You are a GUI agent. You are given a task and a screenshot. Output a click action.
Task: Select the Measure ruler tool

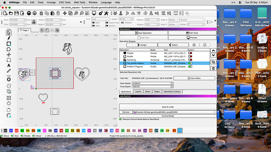pos(9,71)
